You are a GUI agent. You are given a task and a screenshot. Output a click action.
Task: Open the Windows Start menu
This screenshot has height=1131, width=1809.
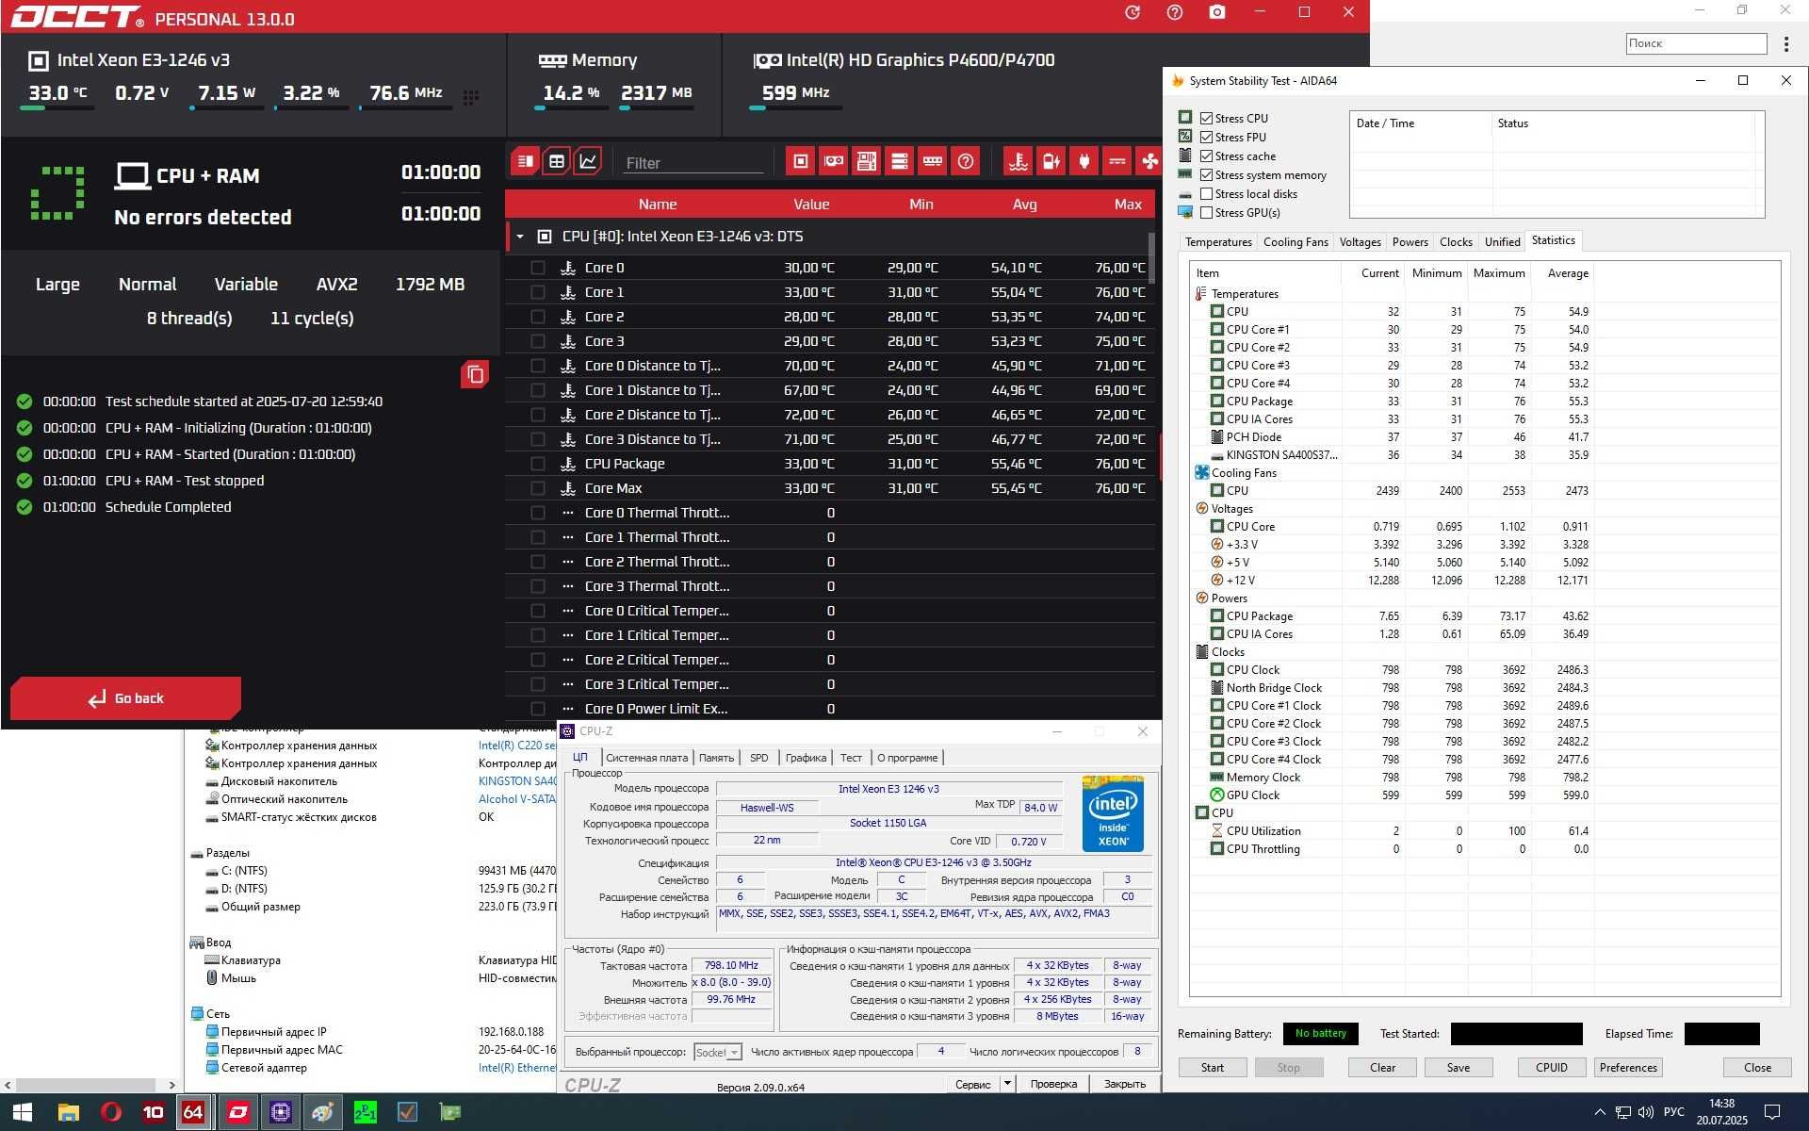click(23, 1112)
